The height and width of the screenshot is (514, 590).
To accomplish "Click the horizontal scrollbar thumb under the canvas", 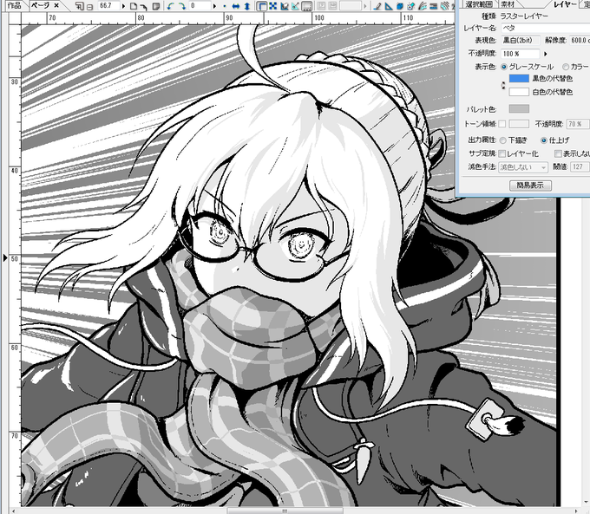I will [x=285, y=511].
